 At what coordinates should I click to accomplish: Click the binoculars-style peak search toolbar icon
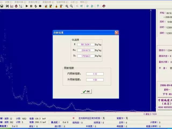[x=7, y=6]
